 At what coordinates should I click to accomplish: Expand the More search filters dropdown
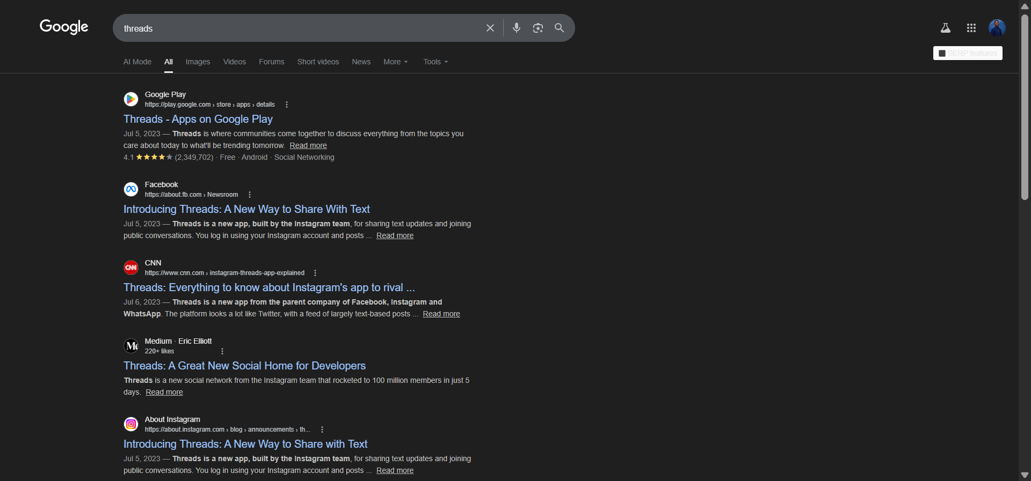click(x=396, y=62)
